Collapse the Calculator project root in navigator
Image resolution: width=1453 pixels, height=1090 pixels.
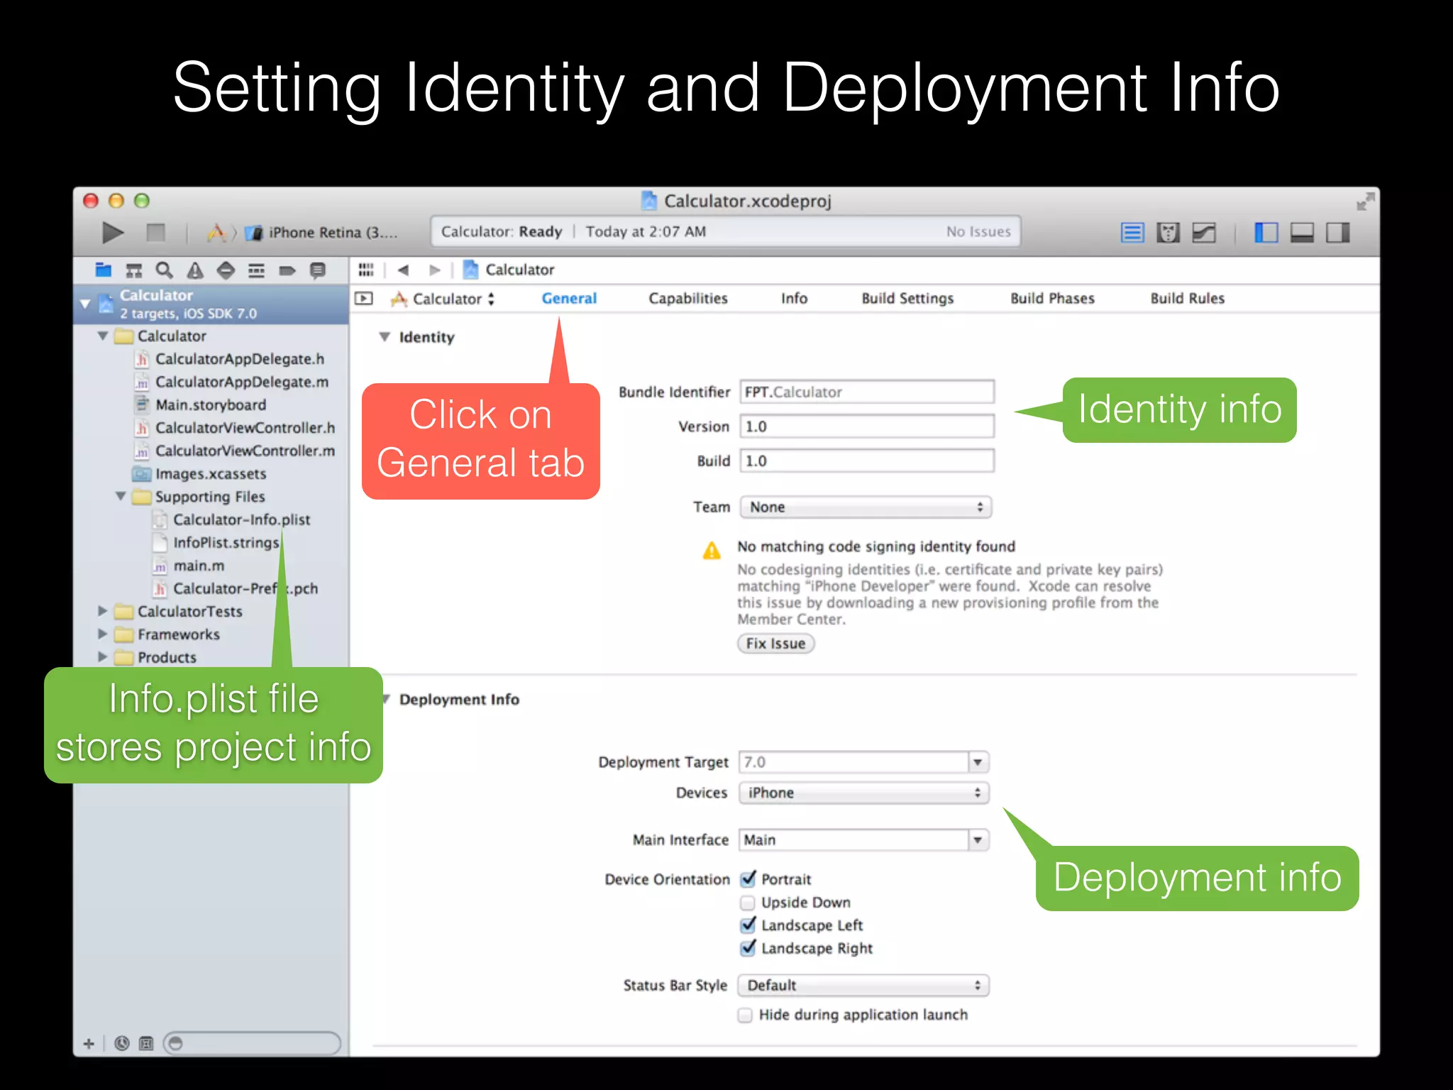[85, 304]
